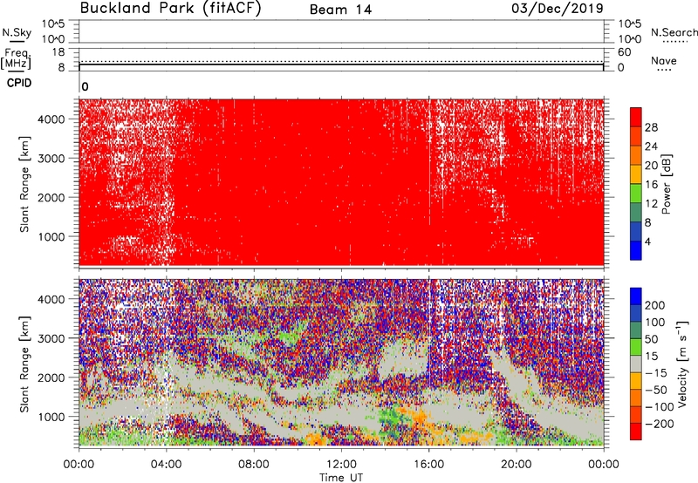Click the '1000' tick of the velocity panel

point(51,417)
